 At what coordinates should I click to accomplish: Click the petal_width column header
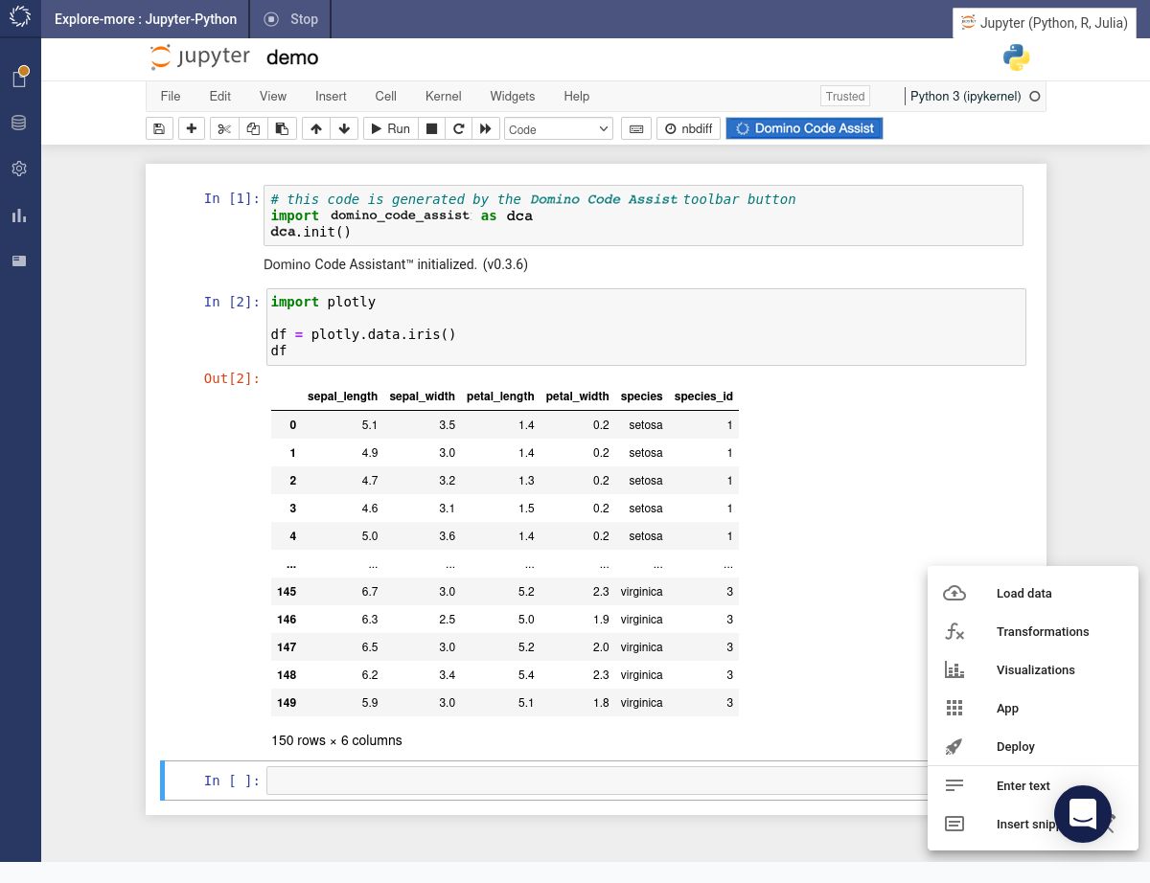577,396
